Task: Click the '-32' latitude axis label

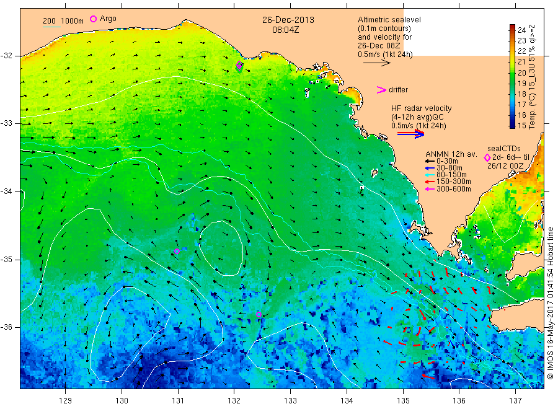Action: pyautogui.click(x=7, y=56)
